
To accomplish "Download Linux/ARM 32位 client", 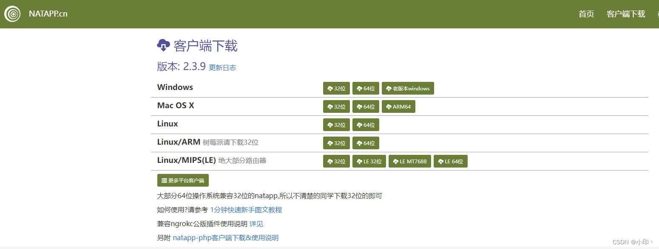I will click(336, 143).
